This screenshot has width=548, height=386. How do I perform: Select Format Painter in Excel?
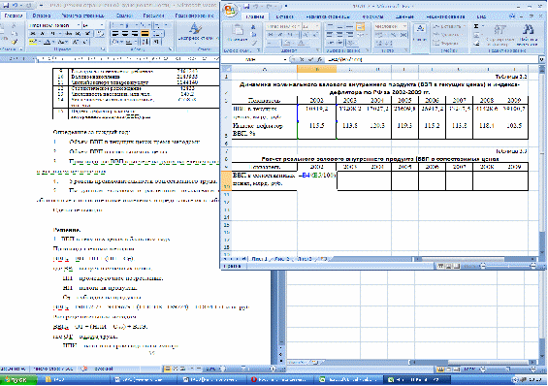coord(254,43)
